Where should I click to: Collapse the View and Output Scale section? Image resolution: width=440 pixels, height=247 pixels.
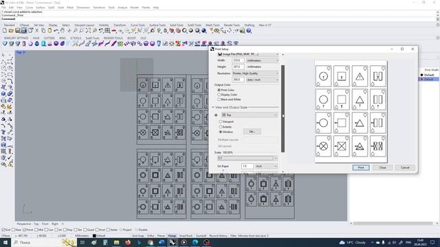213,107
